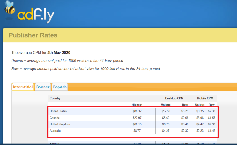Select the $1.42 Australia mobile raw value
Viewport: 237px width, 145px height.
pos(211,131)
